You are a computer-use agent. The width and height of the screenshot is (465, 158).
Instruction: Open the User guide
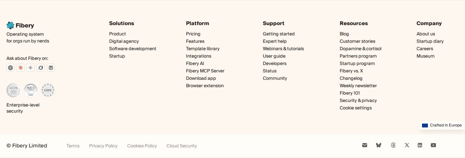tap(274, 56)
